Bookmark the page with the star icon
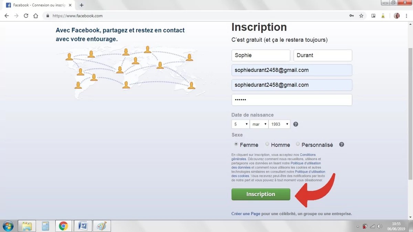Viewport: 413px width, 232px height. click(x=362, y=16)
